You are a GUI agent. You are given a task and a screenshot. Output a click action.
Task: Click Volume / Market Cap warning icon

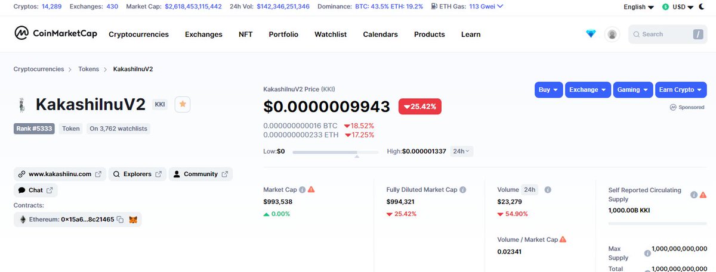pyautogui.click(x=563, y=239)
